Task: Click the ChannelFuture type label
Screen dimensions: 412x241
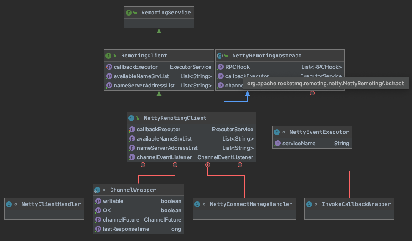Action: (x=163, y=220)
